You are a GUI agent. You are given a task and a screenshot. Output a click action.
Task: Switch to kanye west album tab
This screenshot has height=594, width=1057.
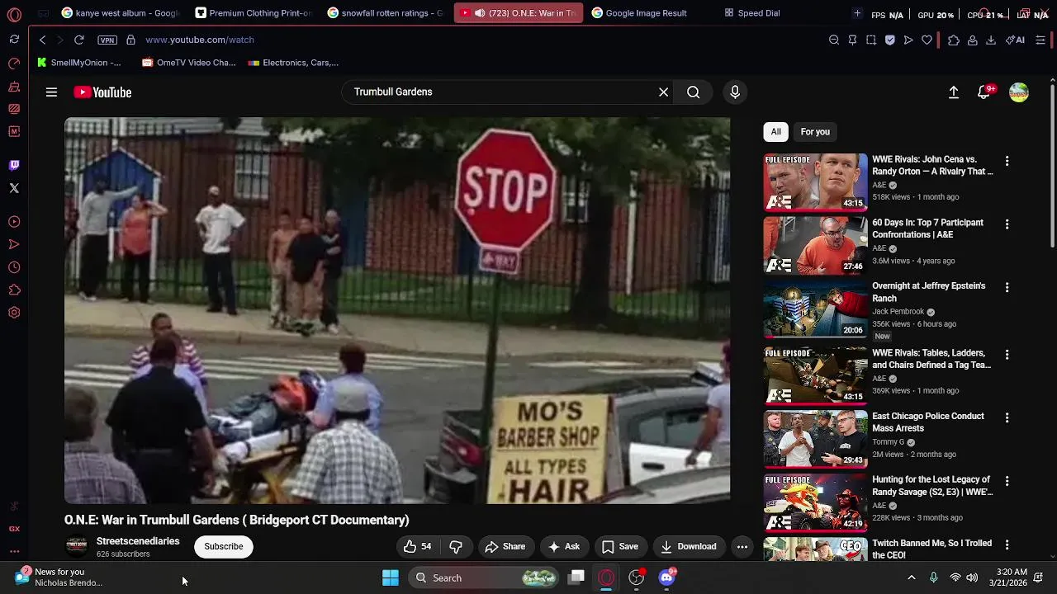click(x=121, y=13)
